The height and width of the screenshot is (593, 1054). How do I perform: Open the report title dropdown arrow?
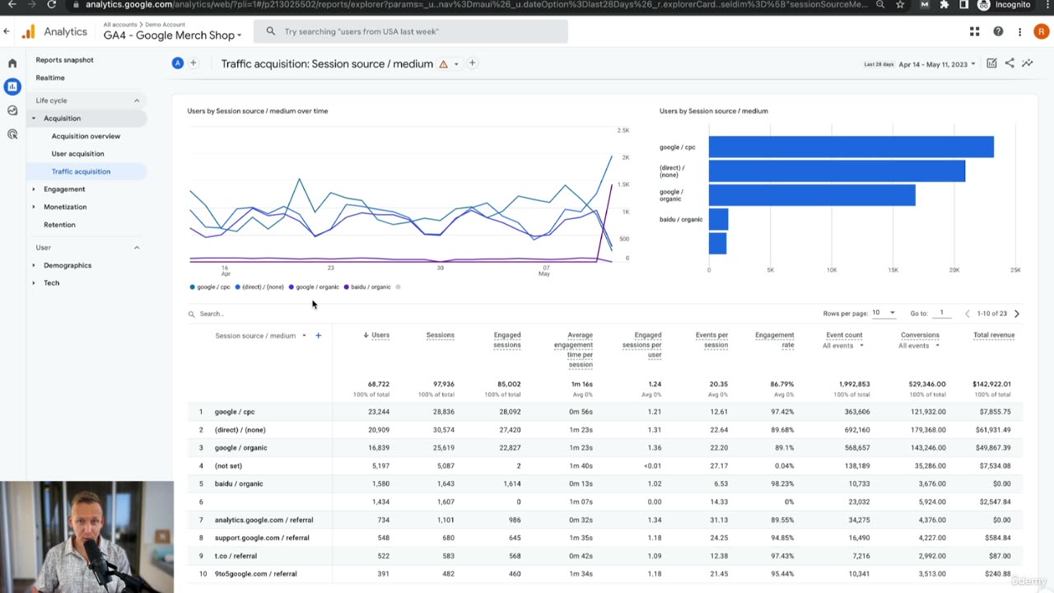tap(456, 64)
